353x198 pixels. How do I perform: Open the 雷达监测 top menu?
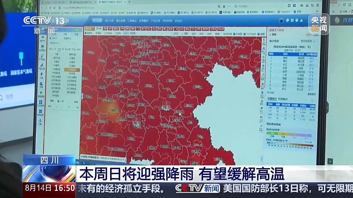[121, 21]
